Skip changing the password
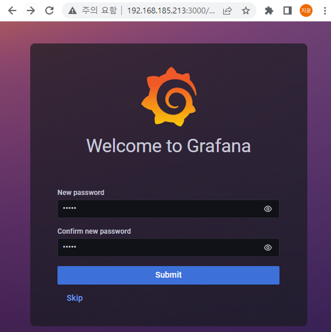The height and width of the screenshot is (332, 331). [75, 298]
